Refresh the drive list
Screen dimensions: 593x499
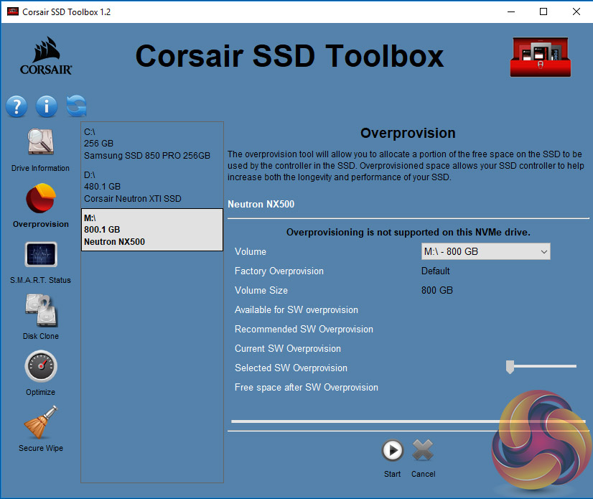click(x=76, y=106)
